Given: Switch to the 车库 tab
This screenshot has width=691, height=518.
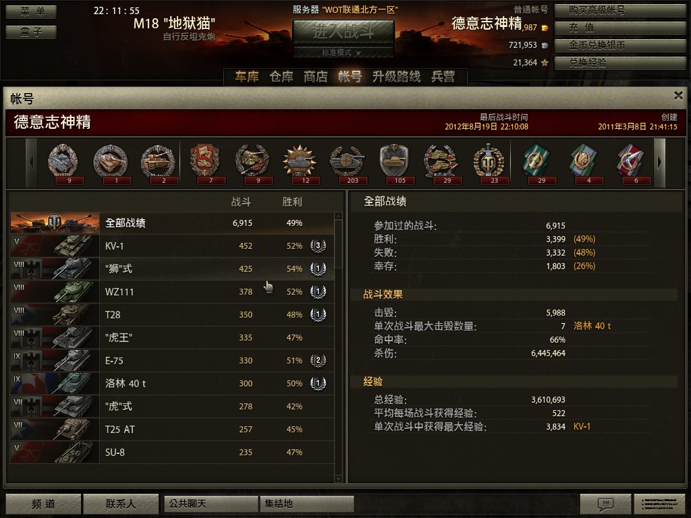Looking at the screenshot, I should [247, 77].
